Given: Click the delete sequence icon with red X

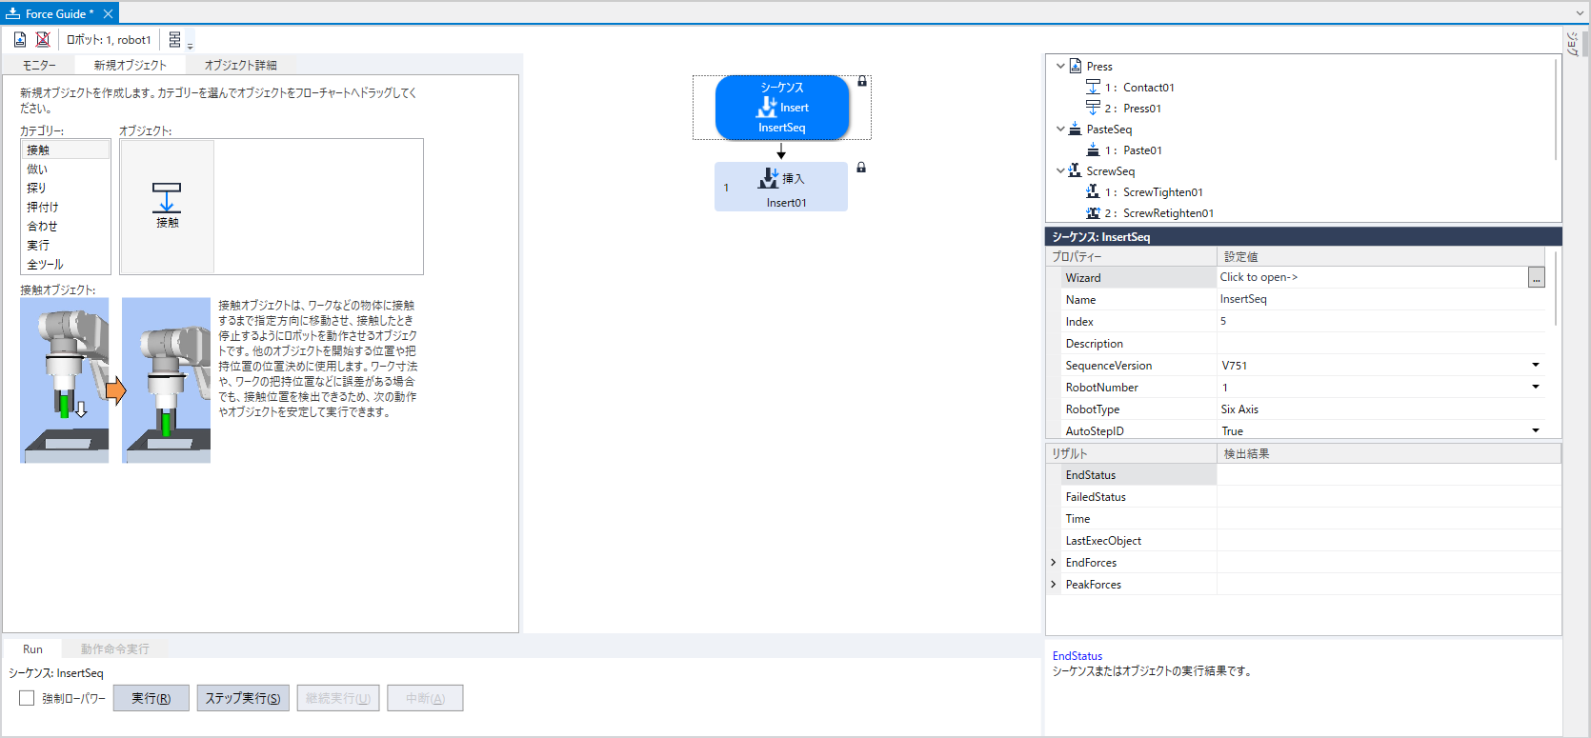Looking at the screenshot, I should pyautogui.click(x=43, y=39).
